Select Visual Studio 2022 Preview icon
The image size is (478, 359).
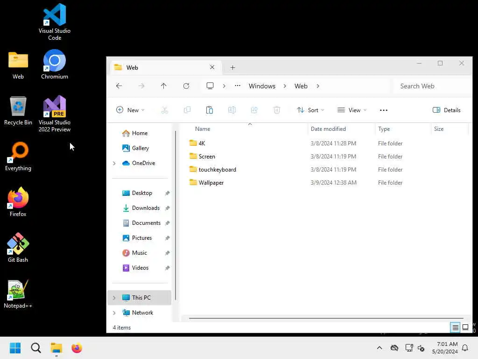click(55, 114)
